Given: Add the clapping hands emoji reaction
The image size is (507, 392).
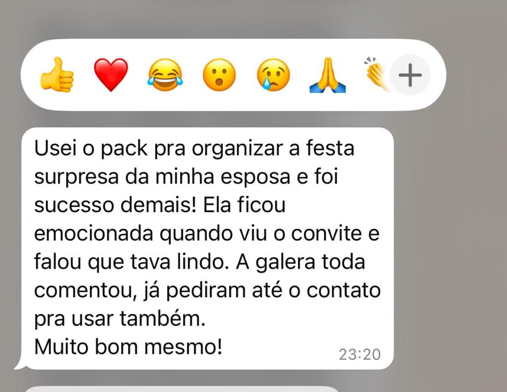Looking at the screenshot, I should coord(377,75).
